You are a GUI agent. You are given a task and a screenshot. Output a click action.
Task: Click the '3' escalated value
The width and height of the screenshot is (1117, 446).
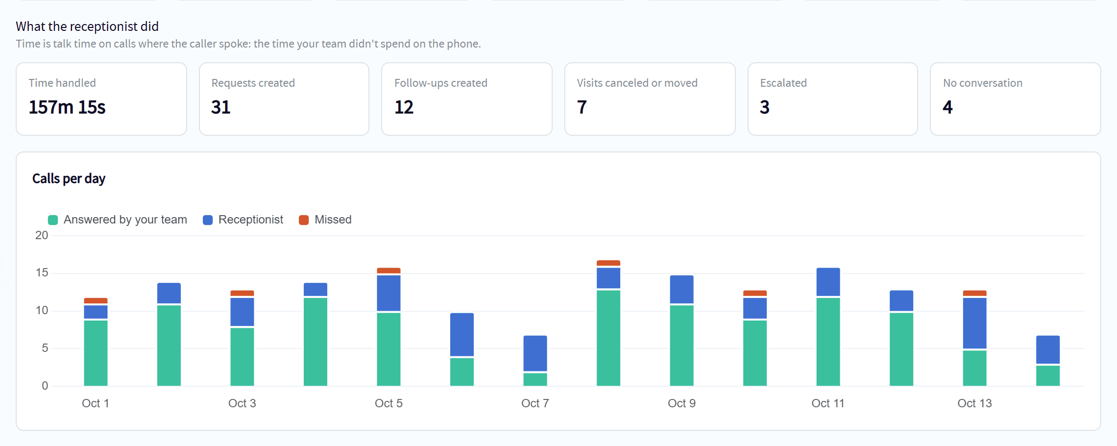click(765, 107)
